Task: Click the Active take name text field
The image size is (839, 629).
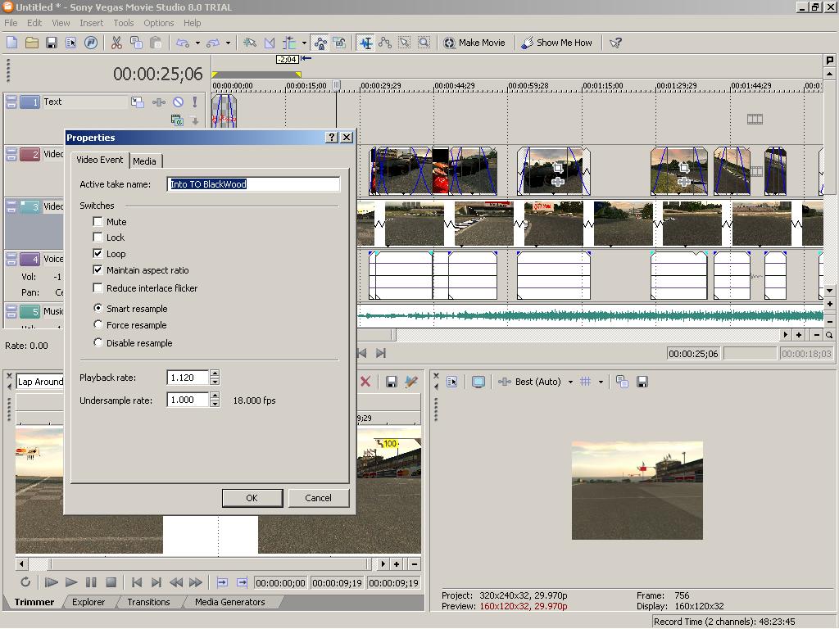Action: [253, 184]
